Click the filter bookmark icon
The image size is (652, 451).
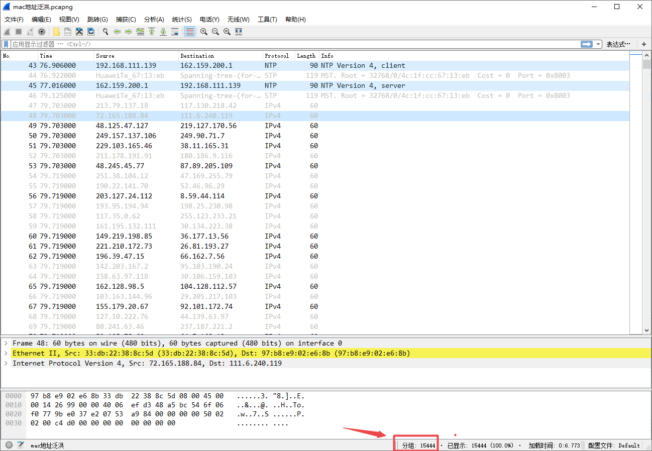7,44
